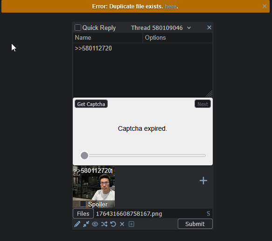This screenshot has width=272, height=241.
Task: Enable the Quick Reply persistent checkbox
Action: point(78,28)
